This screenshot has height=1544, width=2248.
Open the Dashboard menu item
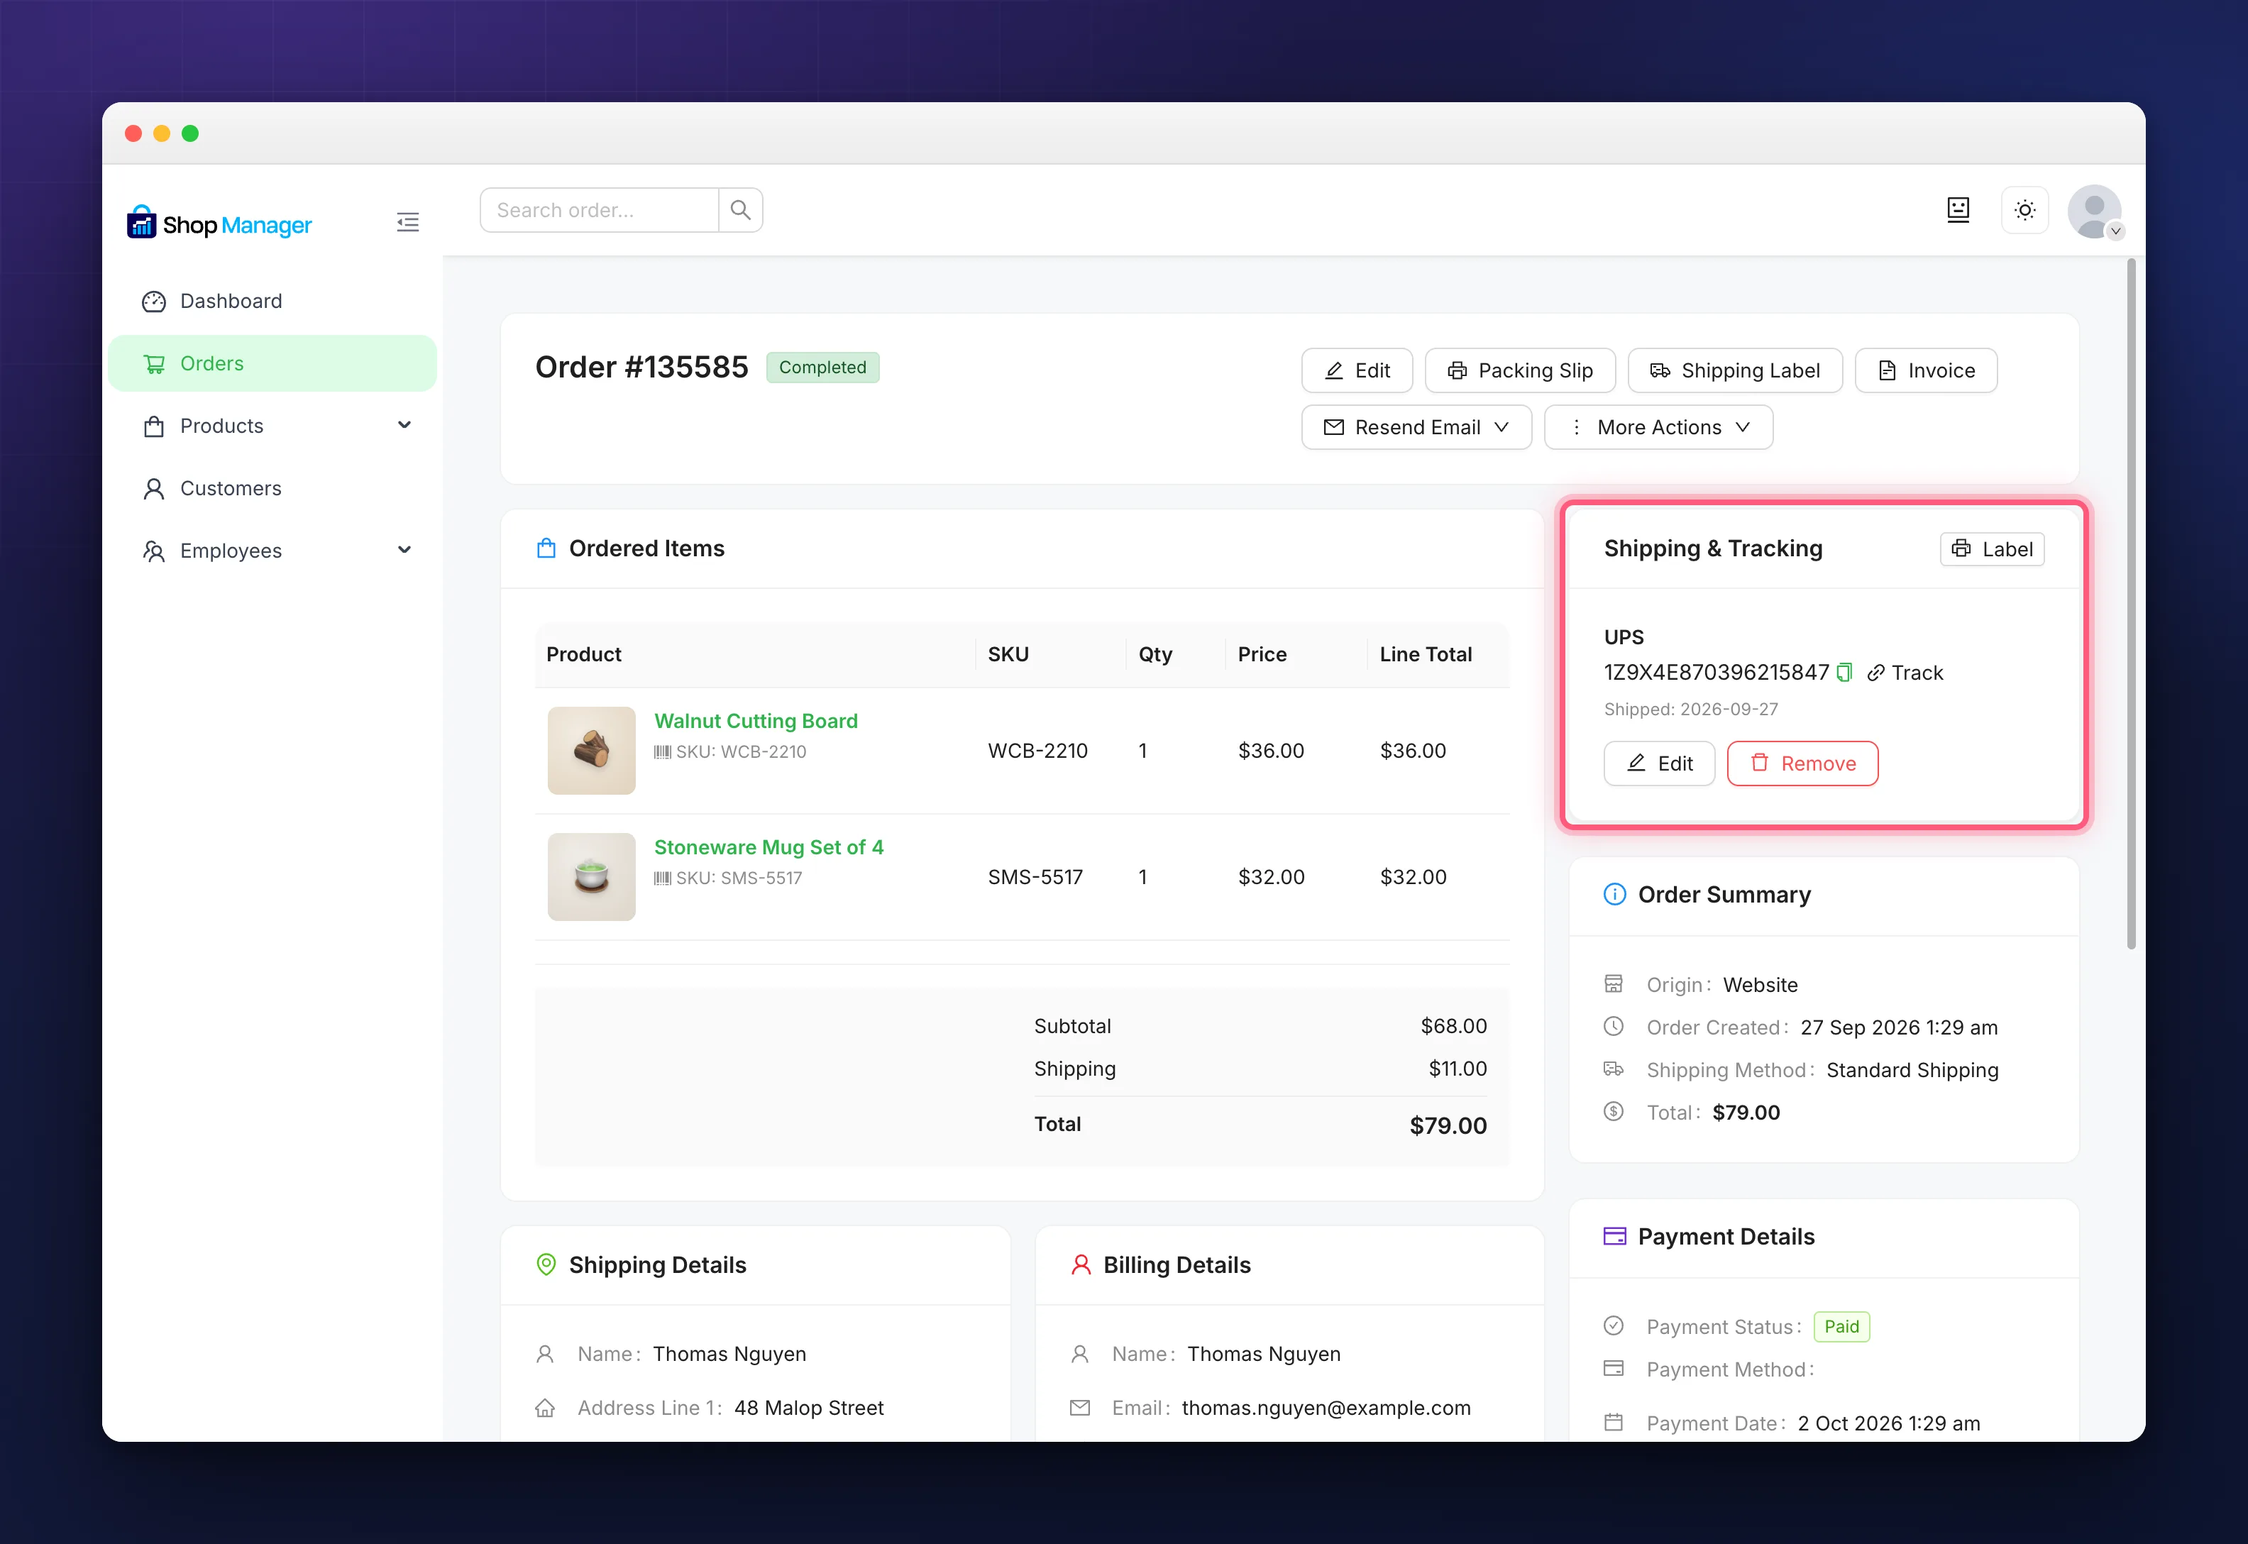pos(272,301)
